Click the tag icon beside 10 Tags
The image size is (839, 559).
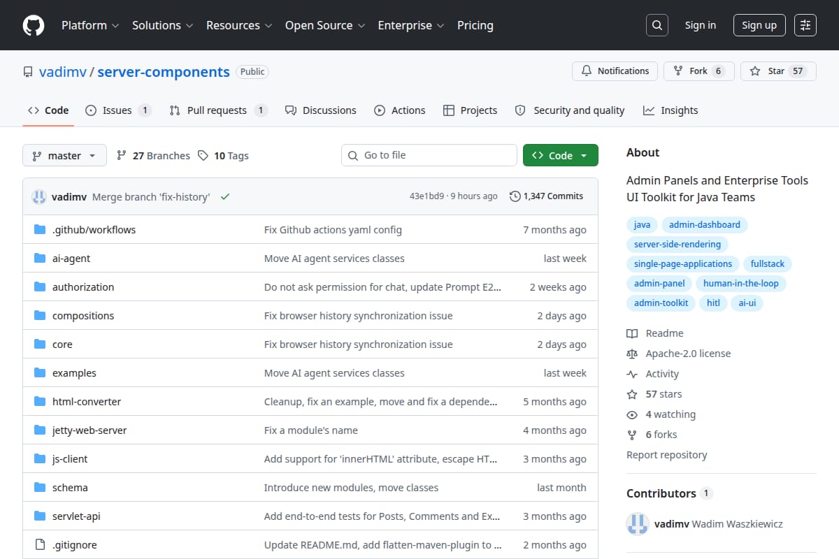tap(203, 155)
